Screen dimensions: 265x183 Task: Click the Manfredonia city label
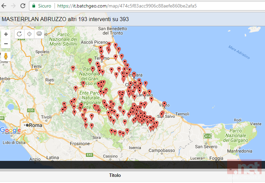[240, 151]
